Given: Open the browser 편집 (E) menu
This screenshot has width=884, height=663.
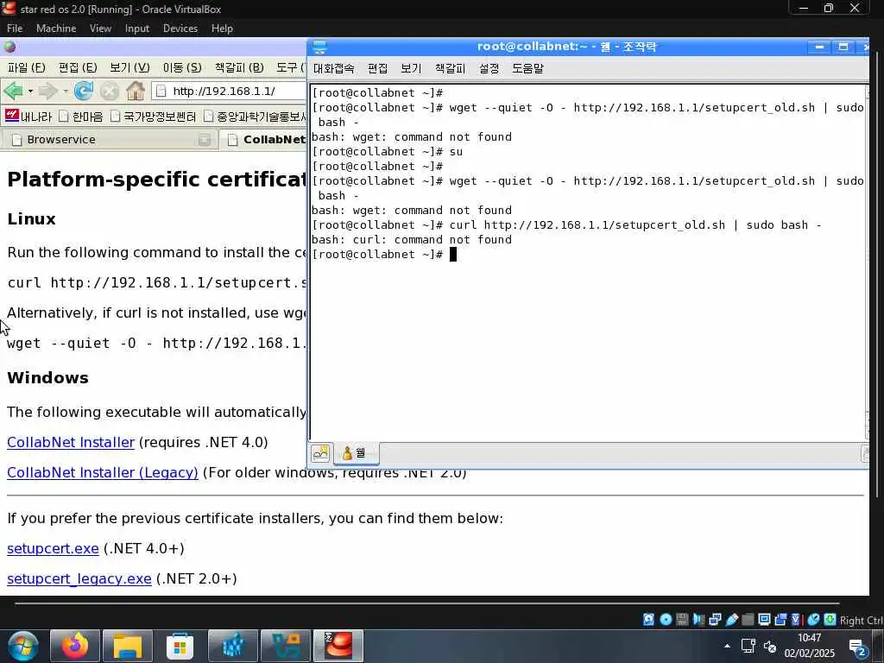Looking at the screenshot, I should click(78, 67).
